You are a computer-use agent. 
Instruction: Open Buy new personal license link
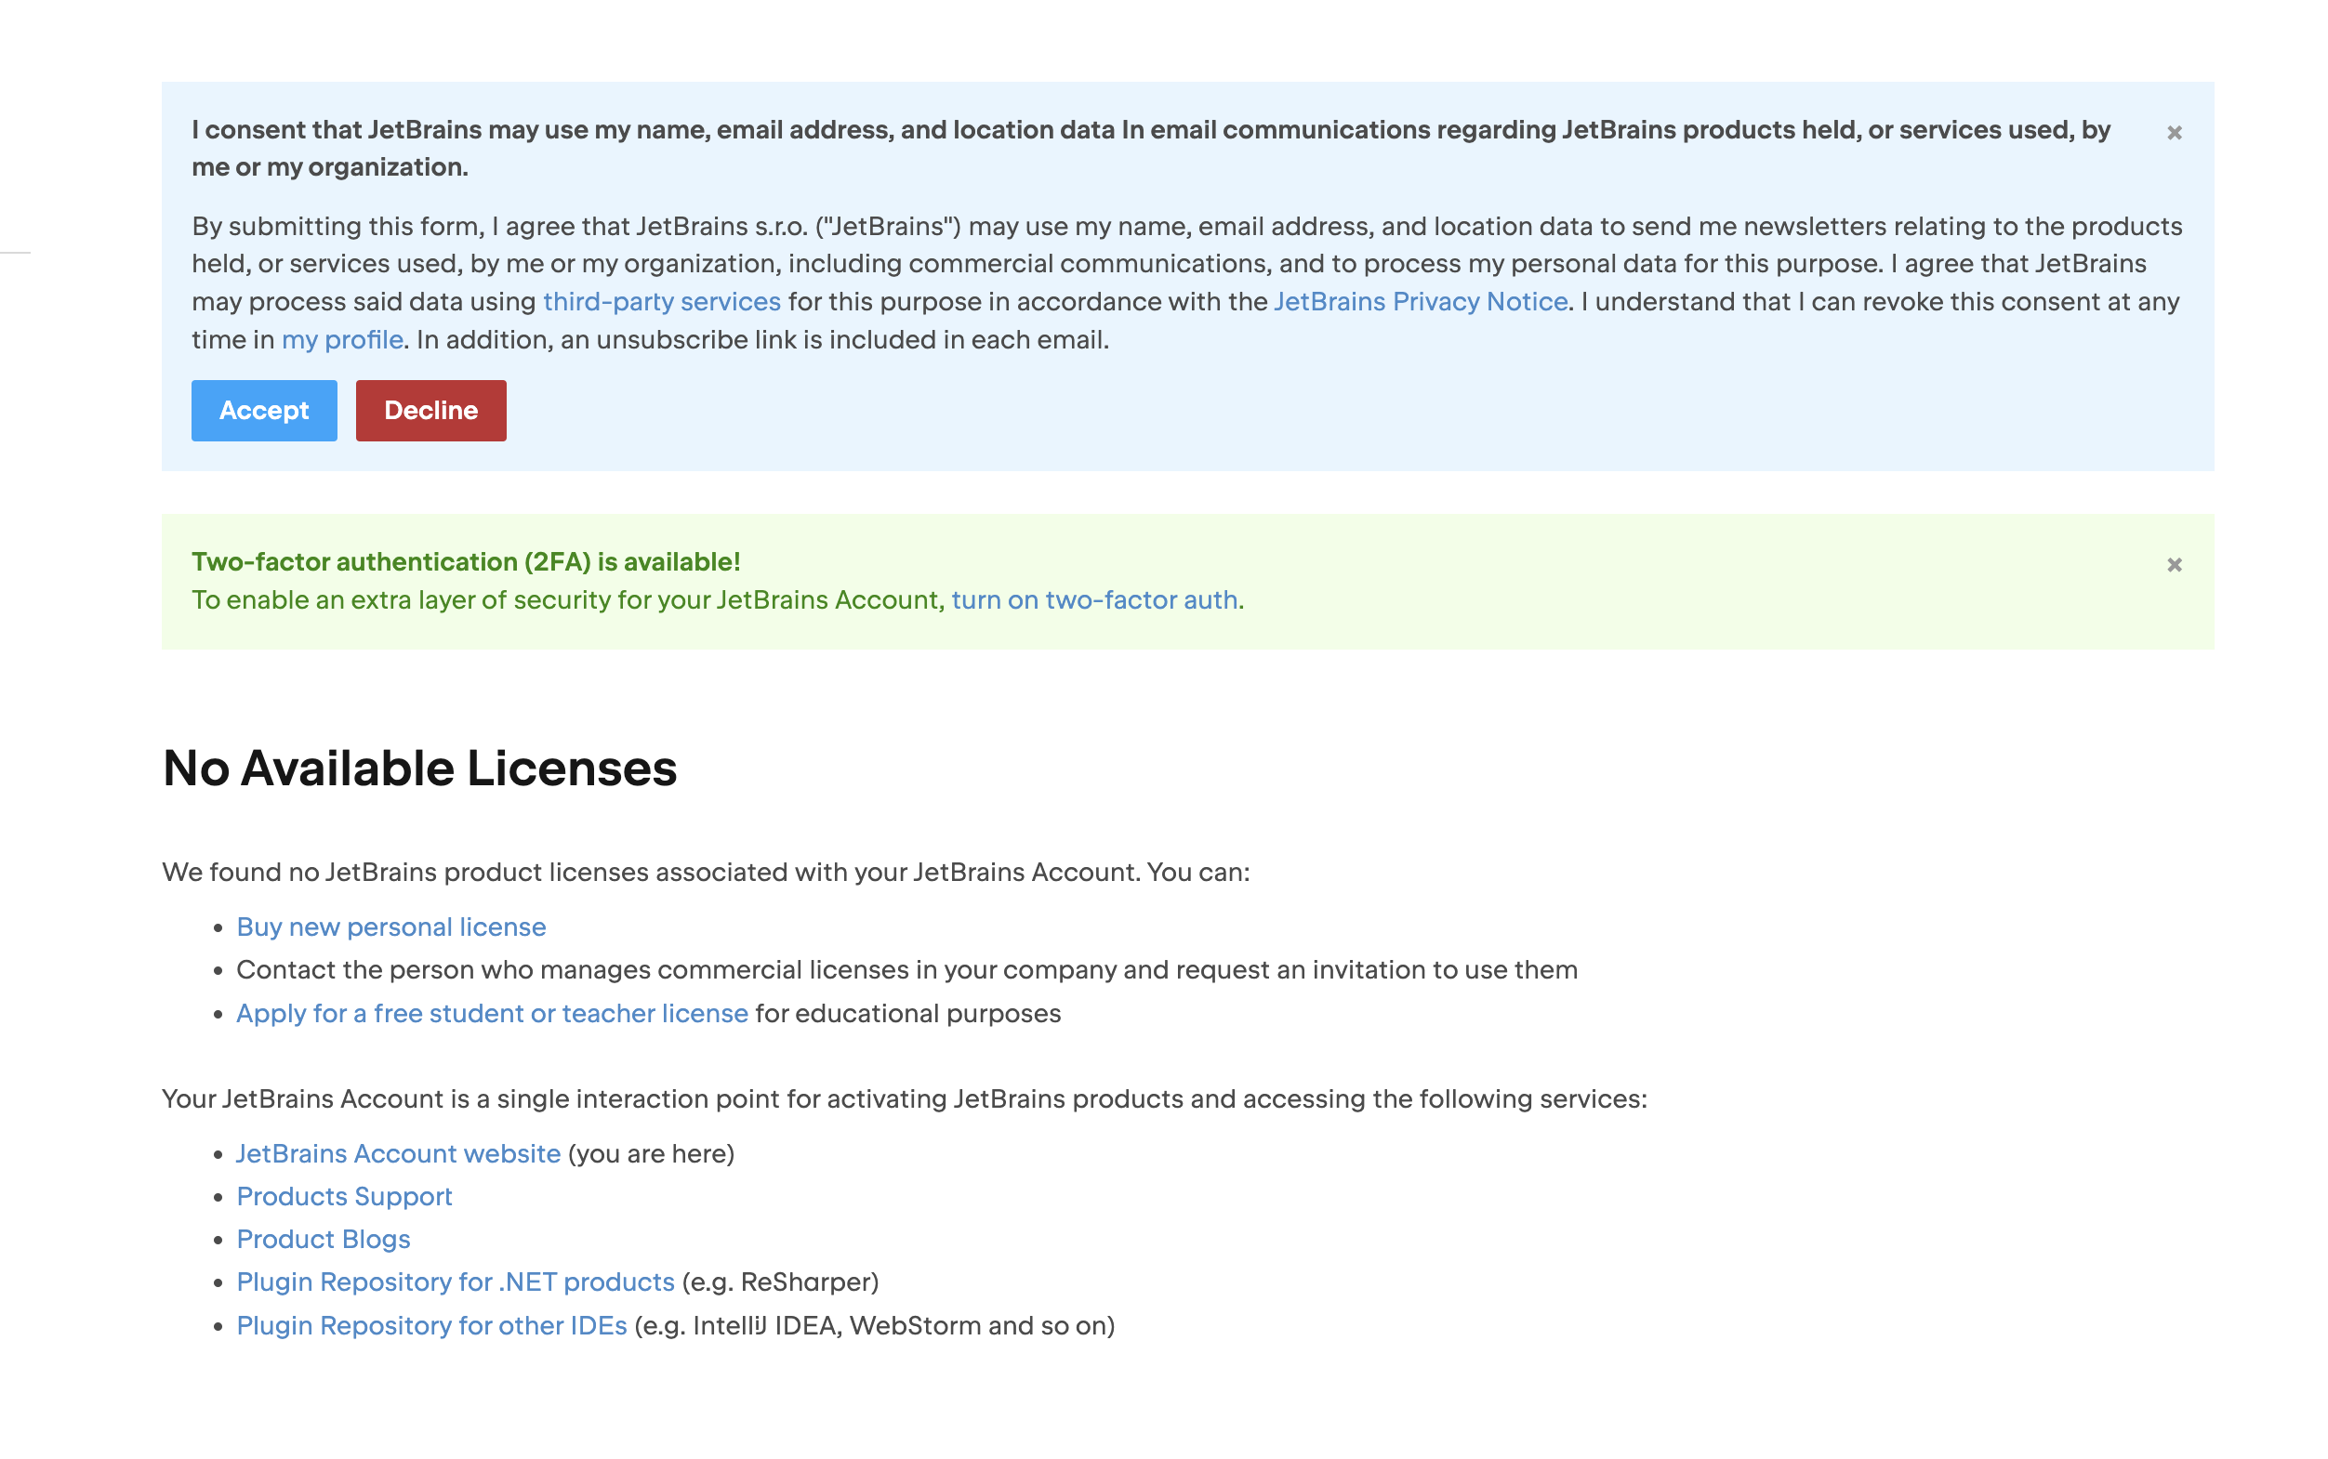pyautogui.click(x=390, y=927)
